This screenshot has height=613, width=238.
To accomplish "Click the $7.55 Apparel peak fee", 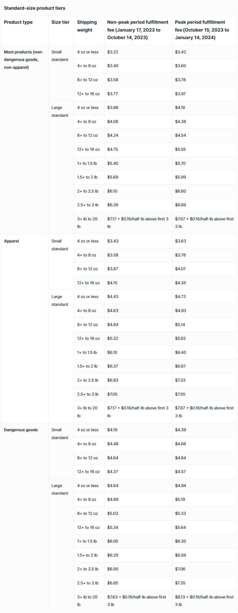I will click(180, 394).
